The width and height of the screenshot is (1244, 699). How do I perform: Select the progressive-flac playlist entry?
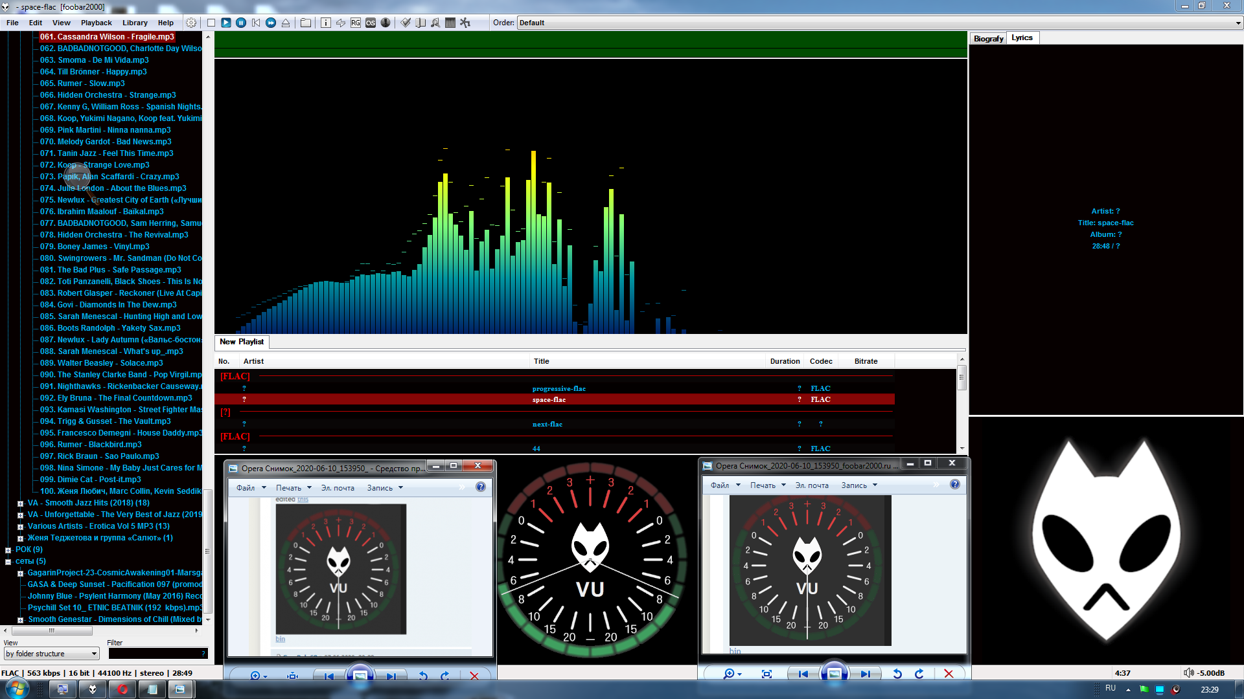coord(559,388)
